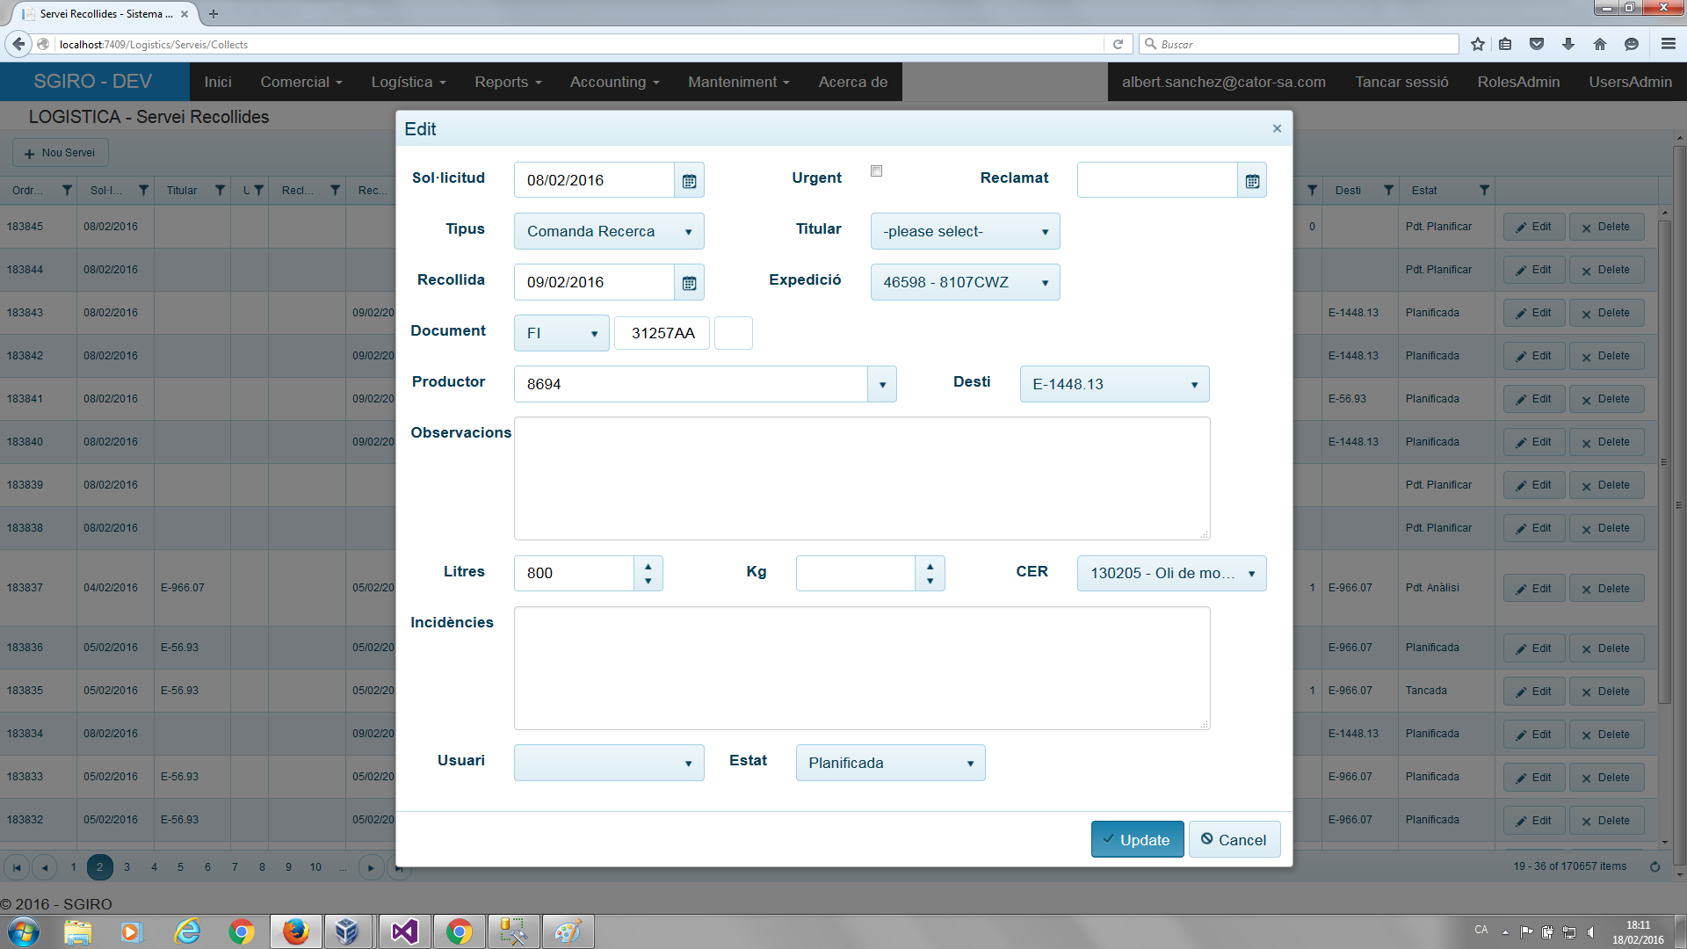Refresh the grid with reload icon

(1654, 867)
